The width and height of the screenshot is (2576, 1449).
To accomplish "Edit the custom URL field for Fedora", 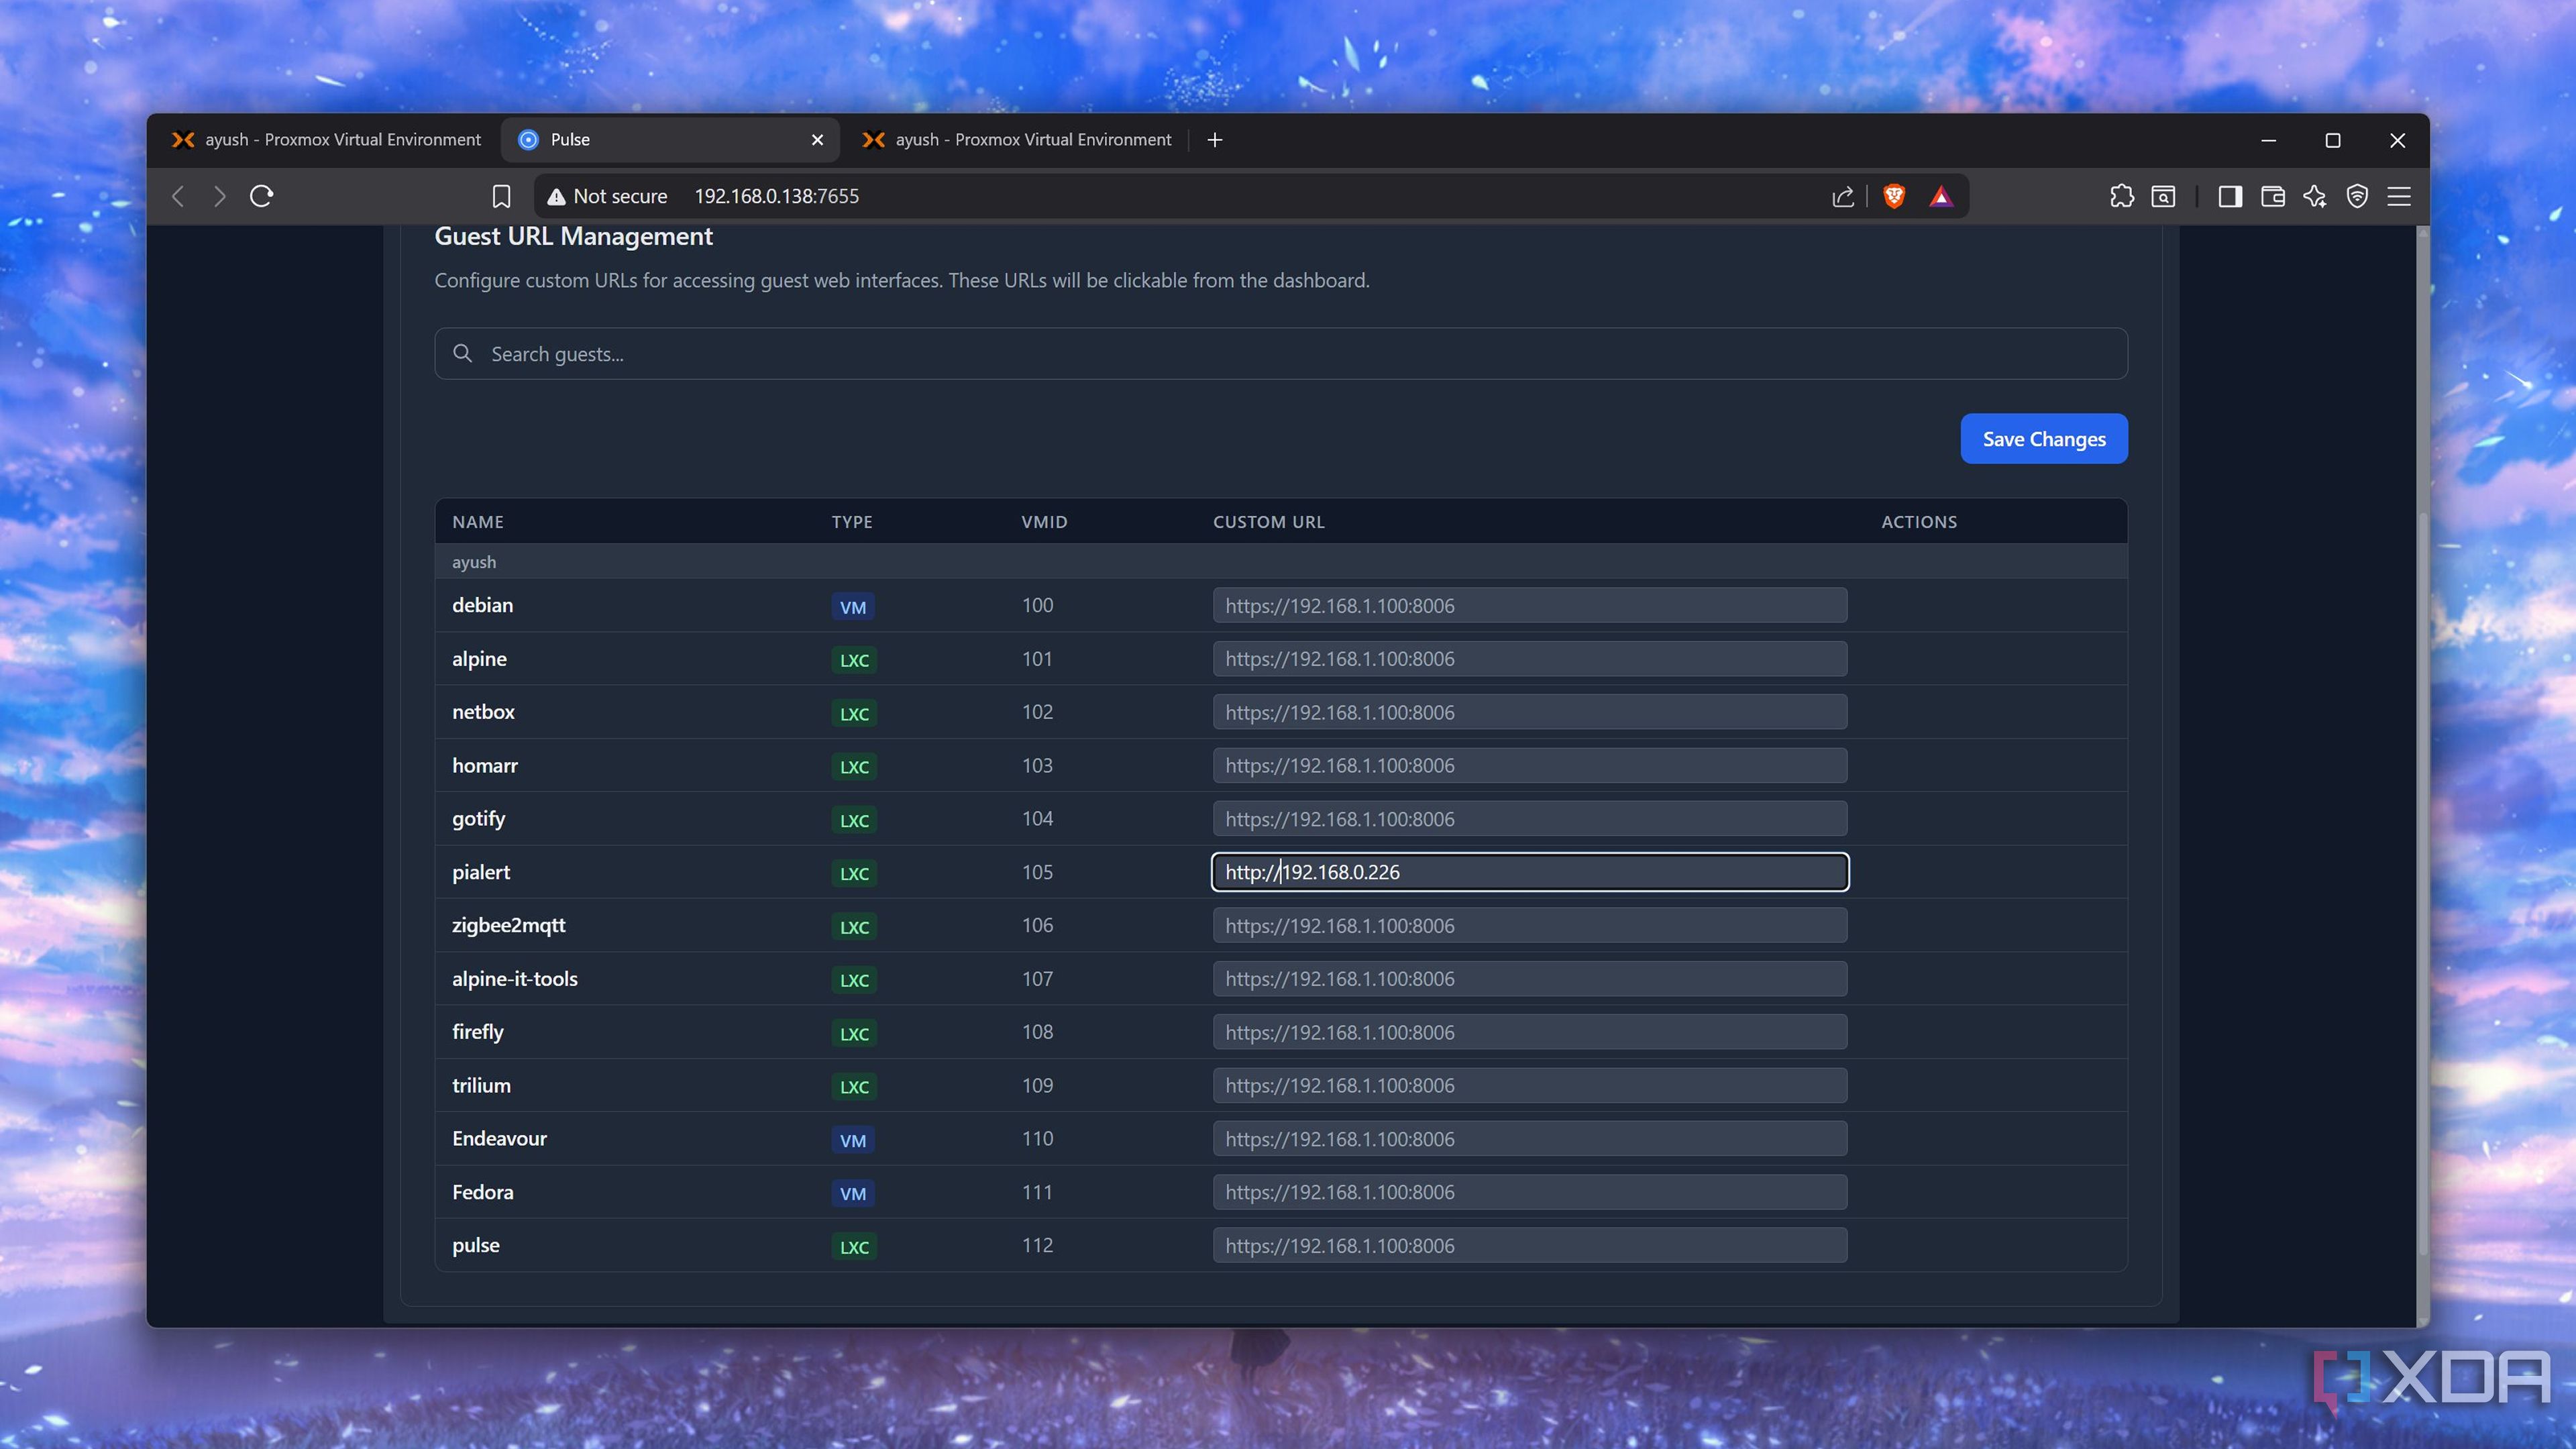I will tap(1529, 1192).
